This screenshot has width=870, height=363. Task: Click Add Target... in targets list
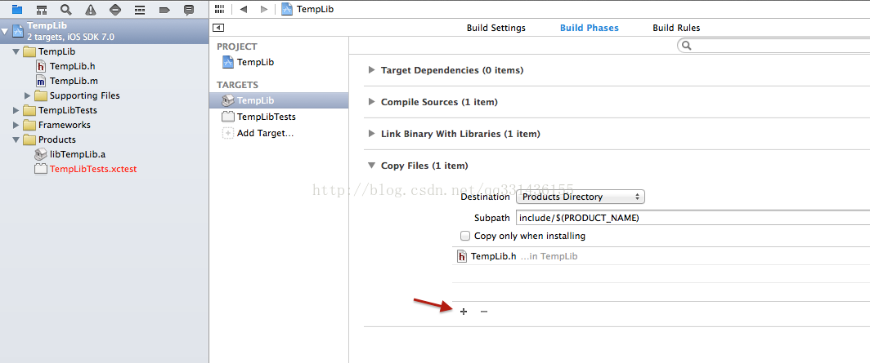(x=258, y=133)
